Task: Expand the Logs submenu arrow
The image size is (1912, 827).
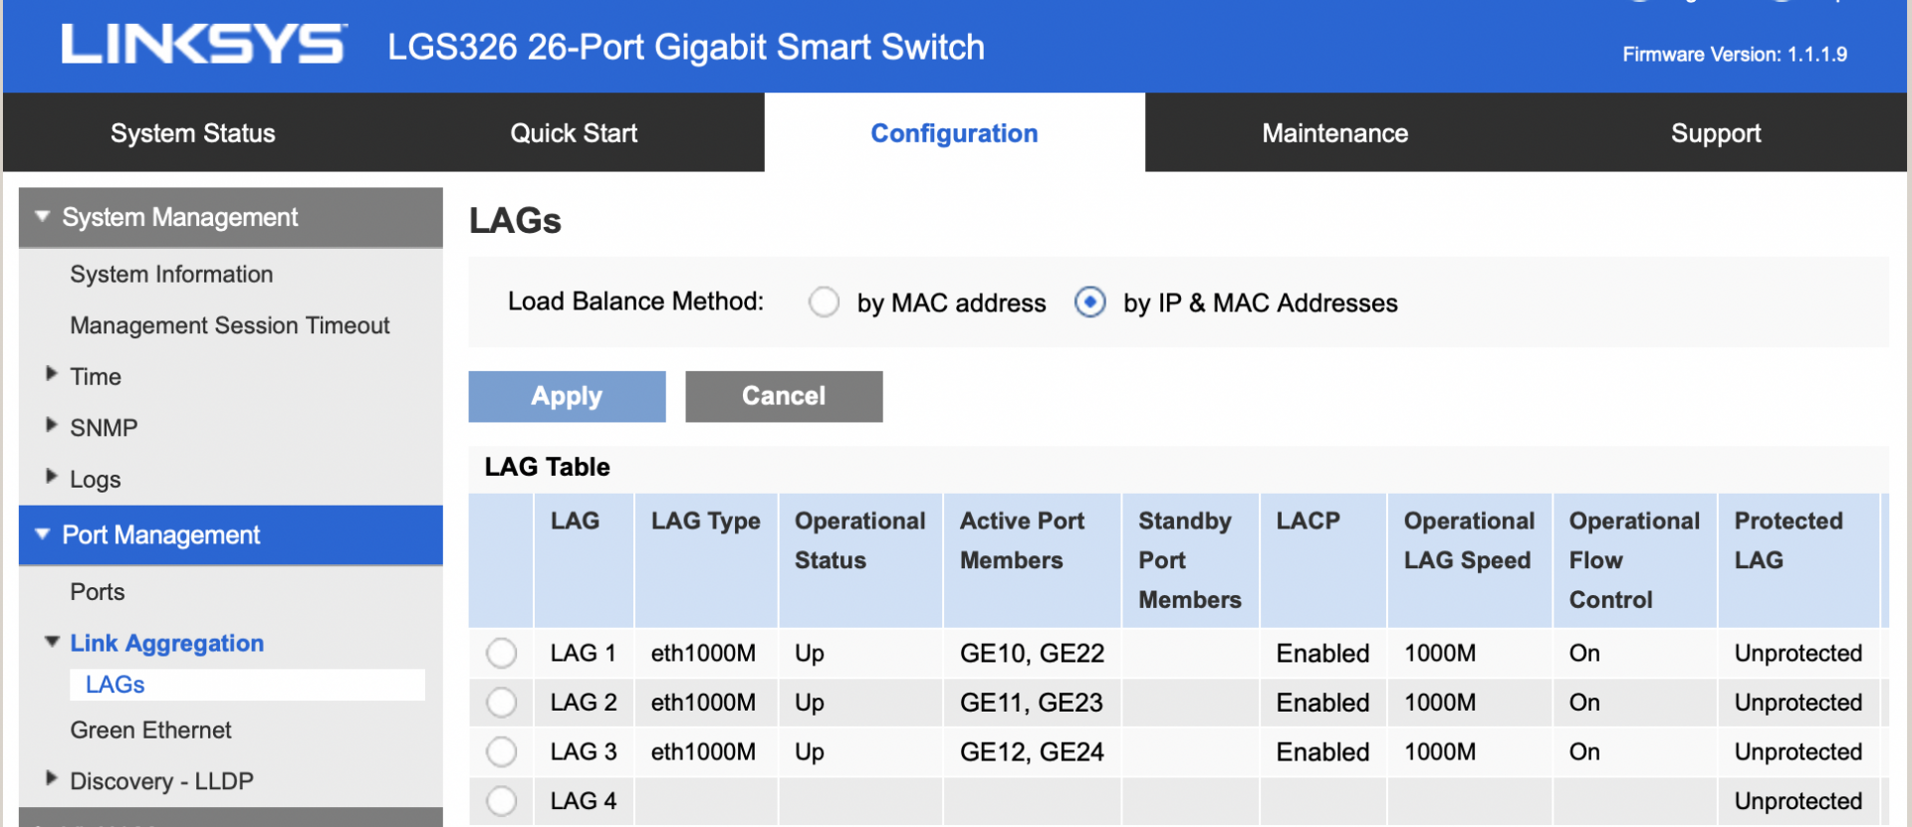Action: click(x=51, y=477)
